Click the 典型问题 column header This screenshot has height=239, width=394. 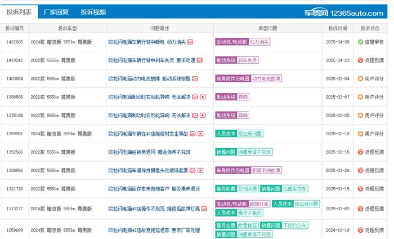[x=268, y=28]
